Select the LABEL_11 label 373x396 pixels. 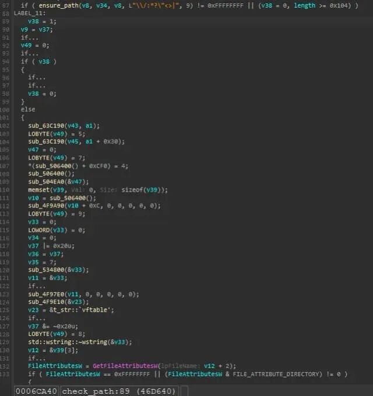pyautogui.click(x=30, y=13)
